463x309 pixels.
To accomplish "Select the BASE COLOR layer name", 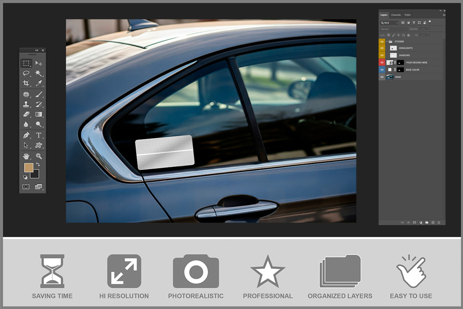I will pos(412,70).
